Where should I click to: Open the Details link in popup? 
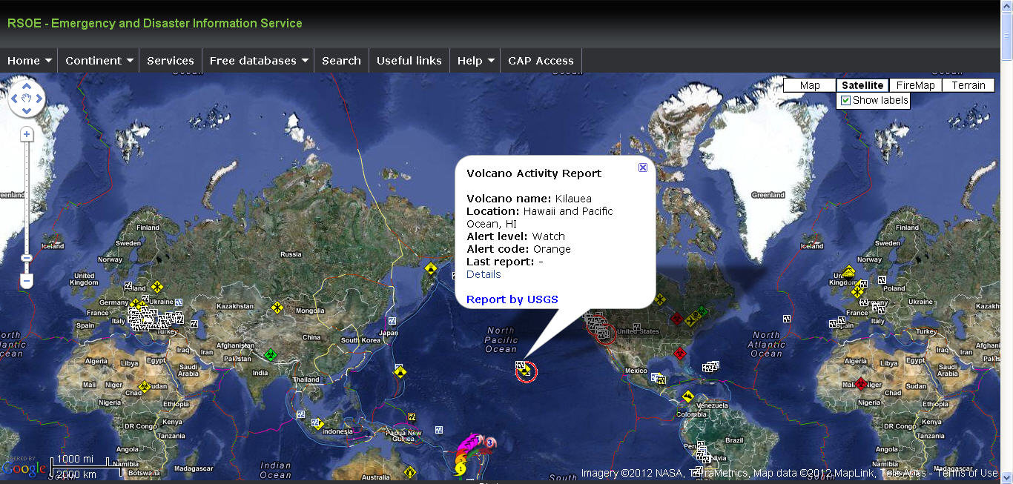[484, 274]
